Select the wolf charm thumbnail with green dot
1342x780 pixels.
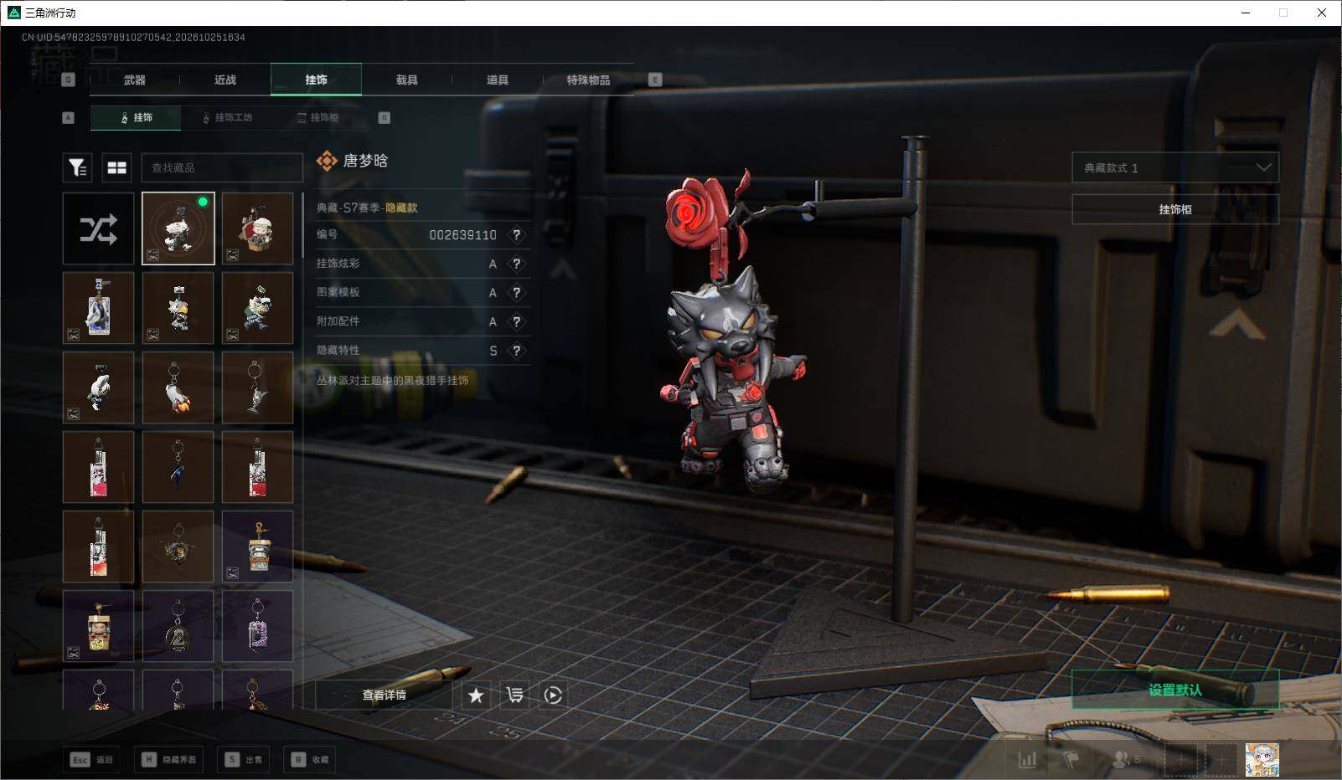click(x=178, y=228)
